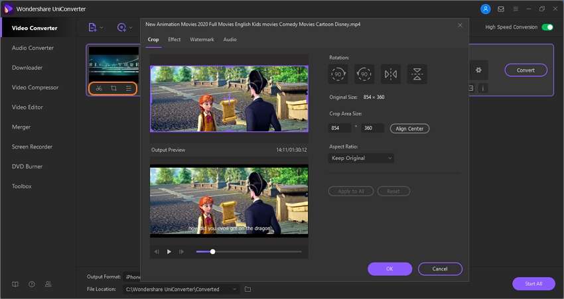Viewport: 564px width, 299px height.
Task: Open the user account icon
Action: [486, 9]
